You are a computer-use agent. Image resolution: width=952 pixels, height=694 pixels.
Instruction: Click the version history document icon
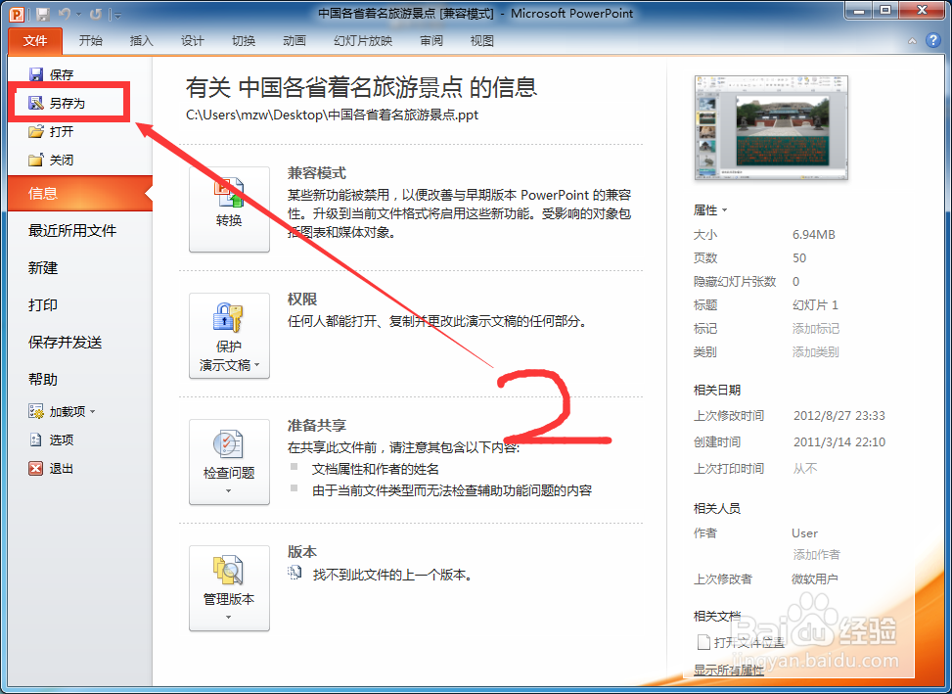(295, 573)
